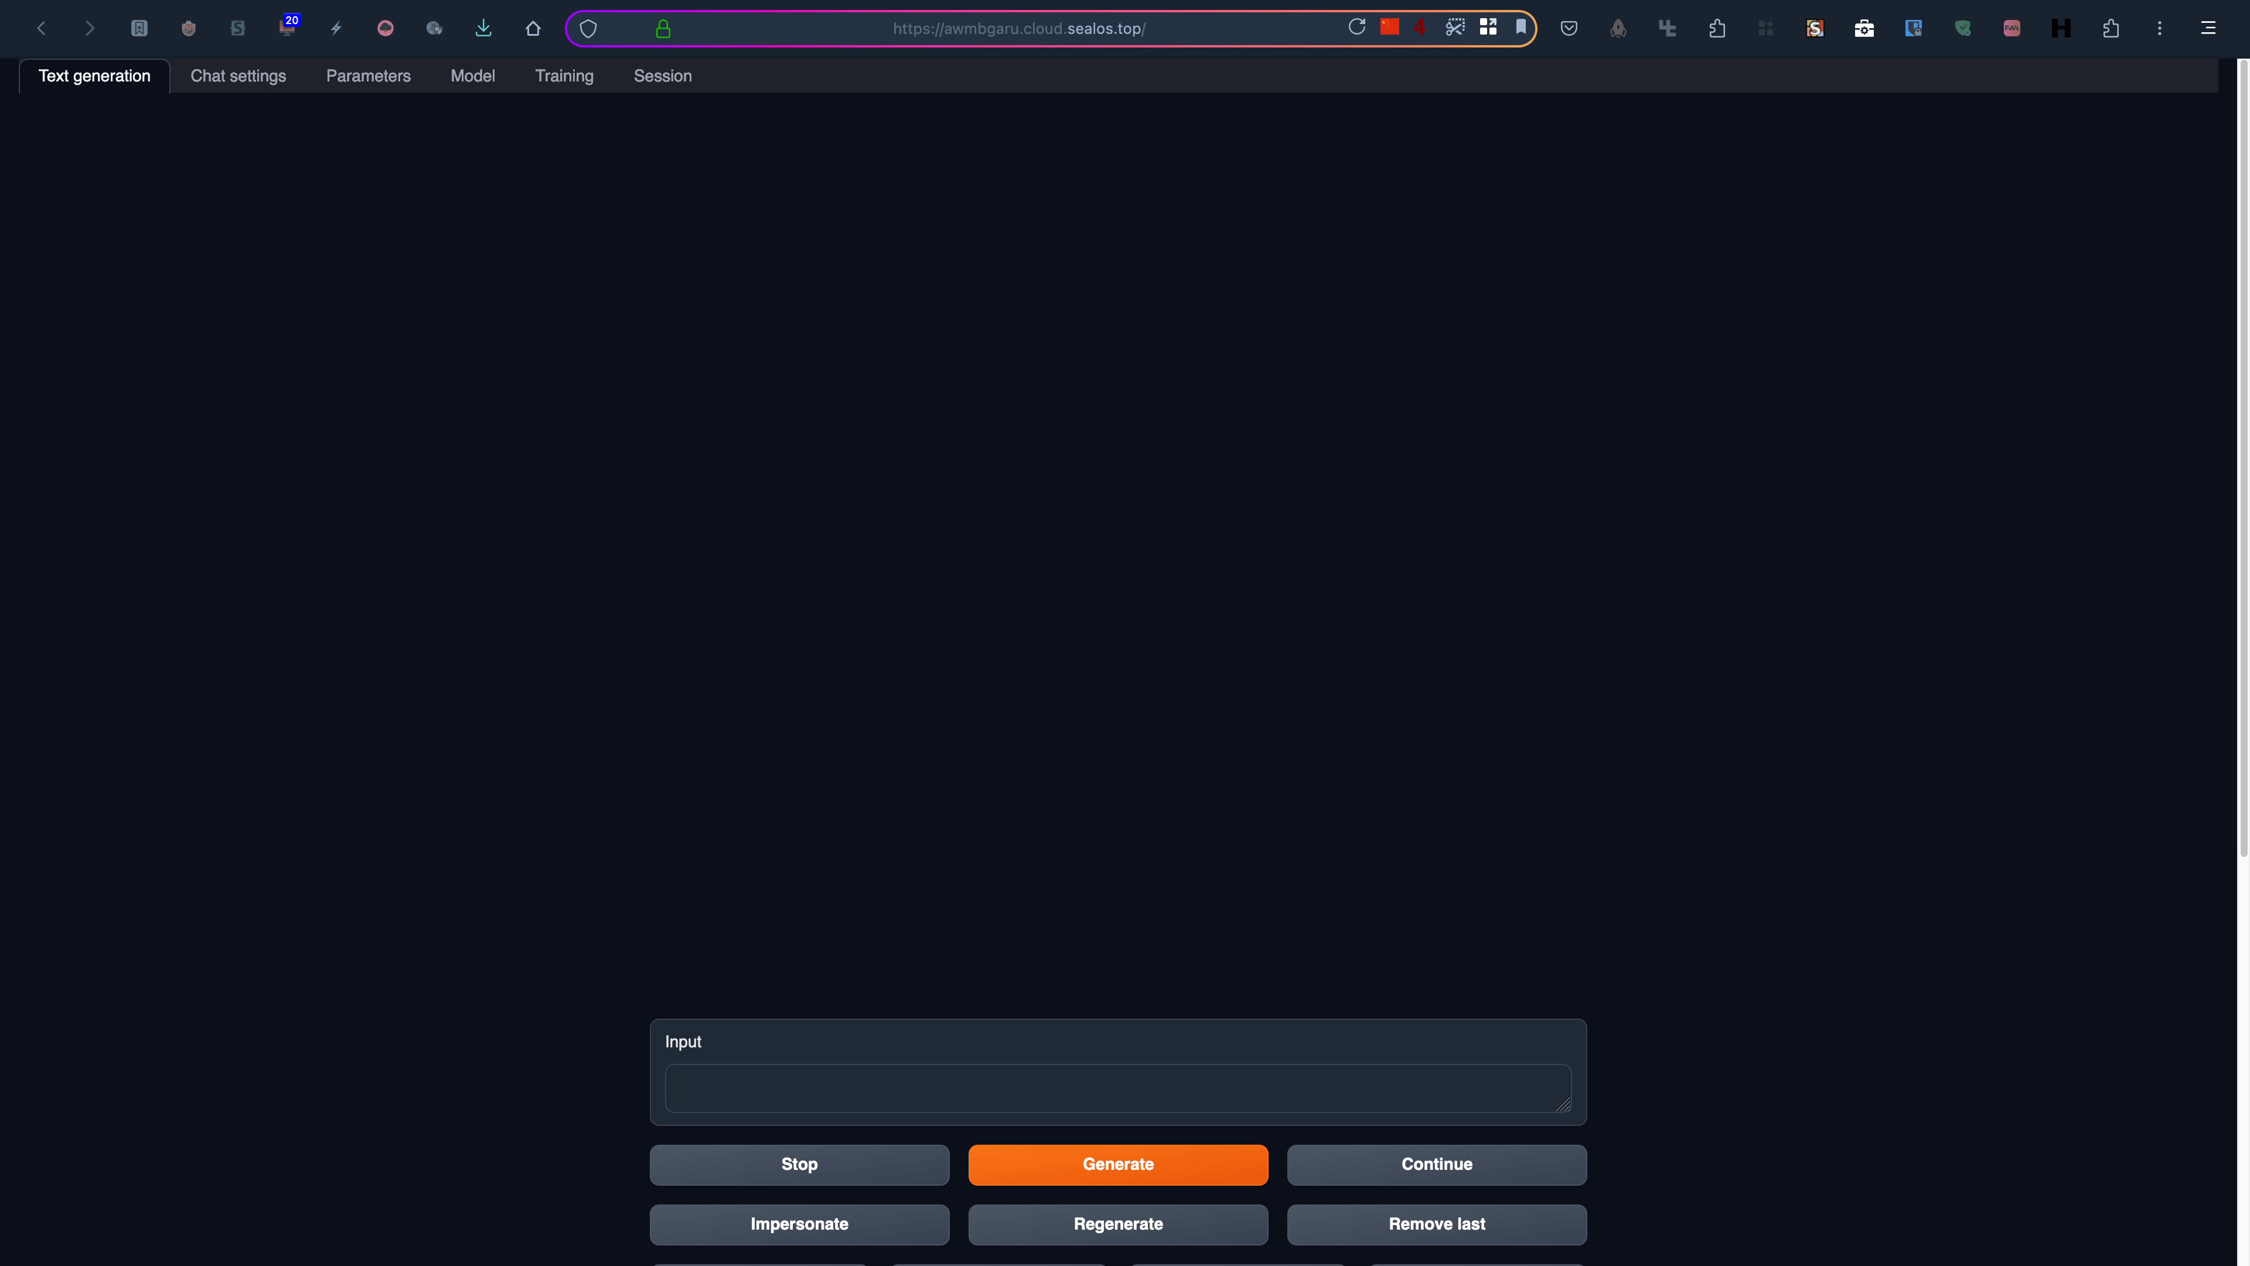Focus the Input text area
Viewport: 2250px width, 1266px height.
tap(1118, 1088)
